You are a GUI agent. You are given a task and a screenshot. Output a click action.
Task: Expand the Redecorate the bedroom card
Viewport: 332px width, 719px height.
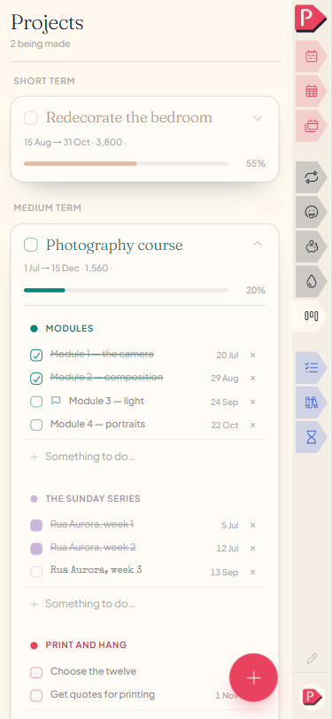coord(258,118)
